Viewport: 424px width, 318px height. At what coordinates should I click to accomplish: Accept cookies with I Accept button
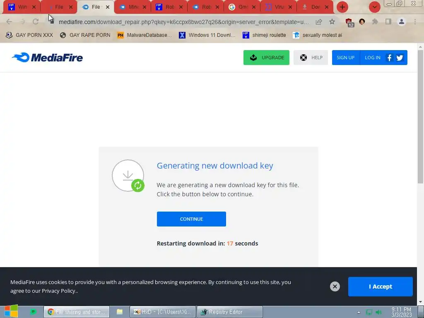[380, 287]
